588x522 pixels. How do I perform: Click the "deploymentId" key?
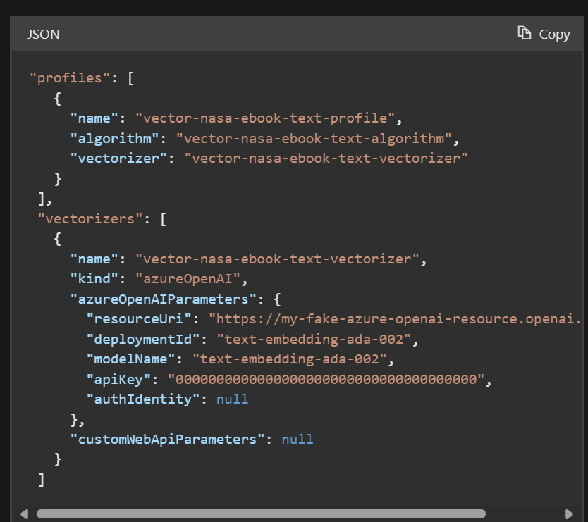click(x=143, y=339)
